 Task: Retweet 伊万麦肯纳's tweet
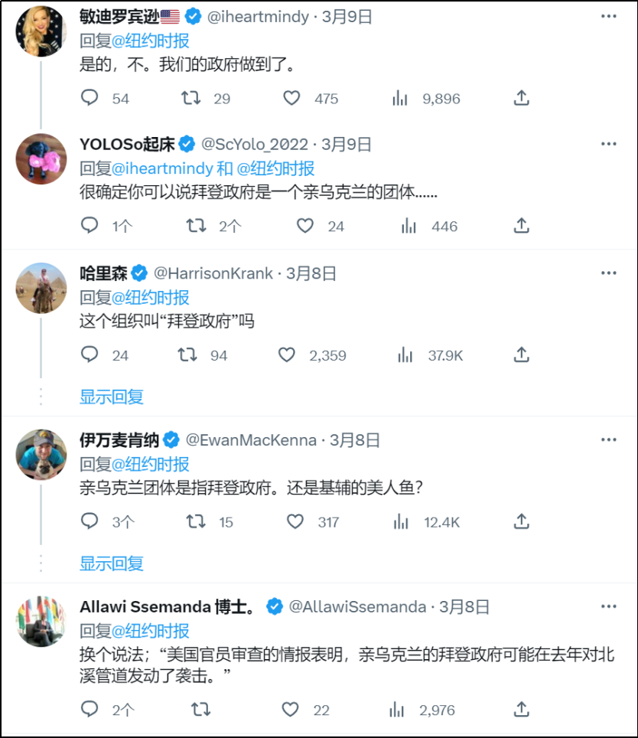196,522
